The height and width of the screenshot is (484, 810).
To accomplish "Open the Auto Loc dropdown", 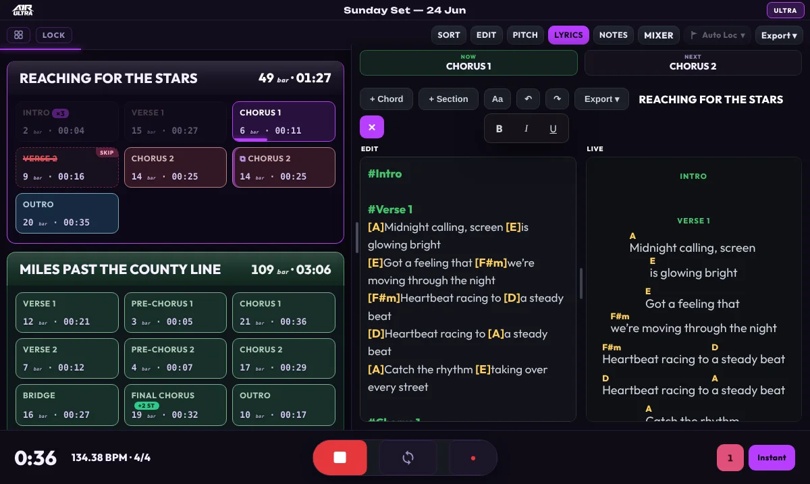I will [717, 35].
